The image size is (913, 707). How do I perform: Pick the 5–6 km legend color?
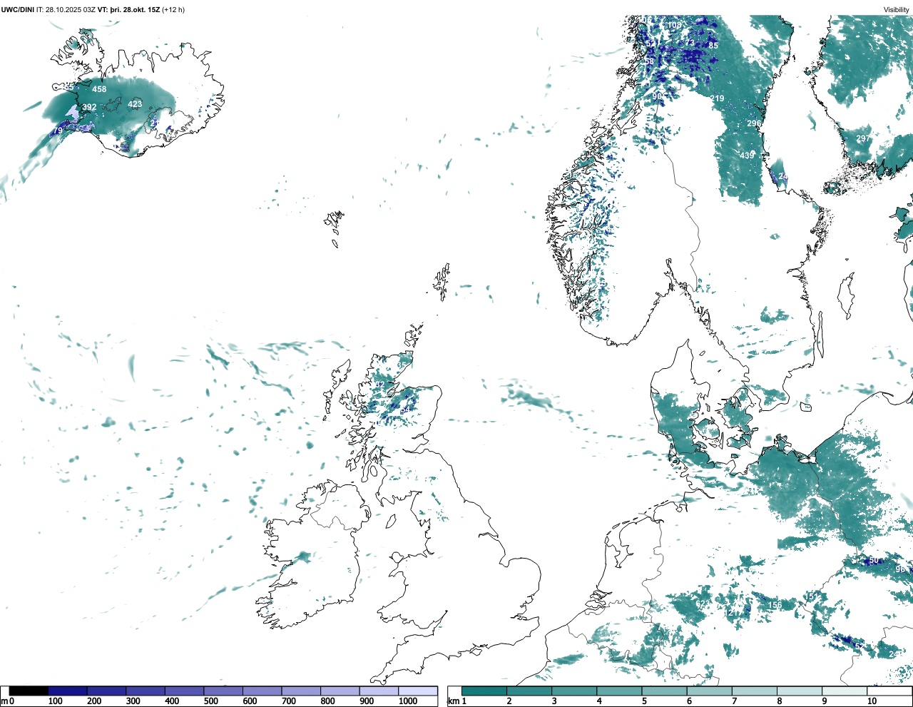tap(664, 691)
